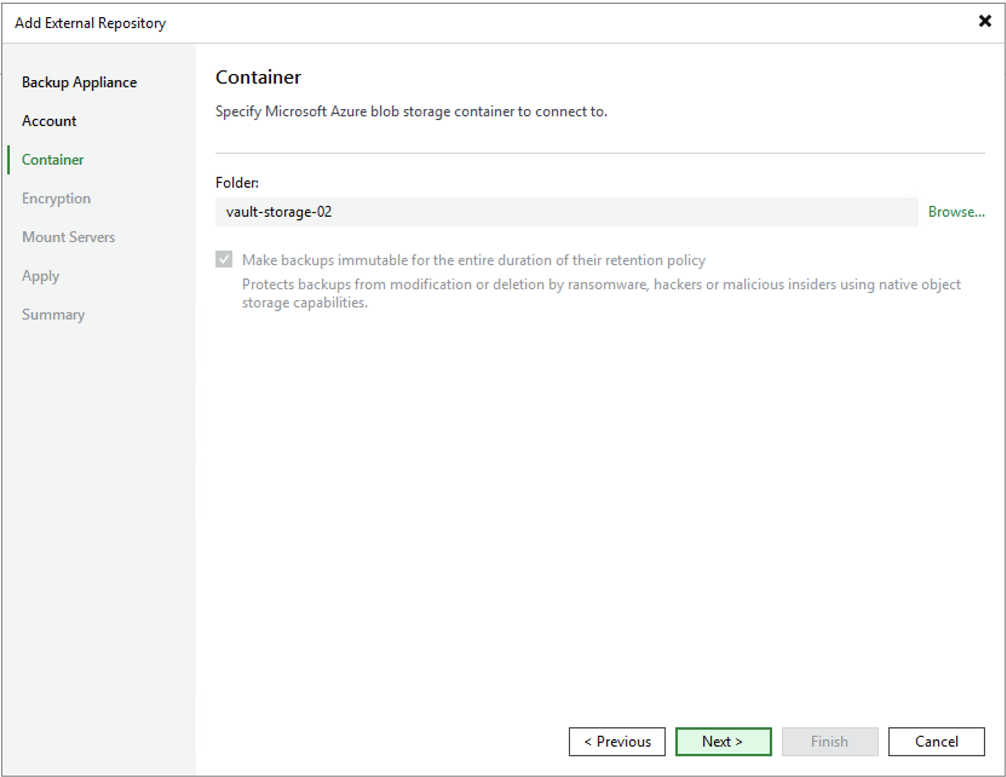Browse for a container folder
The image size is (1006, 777).
coord(956,212)
